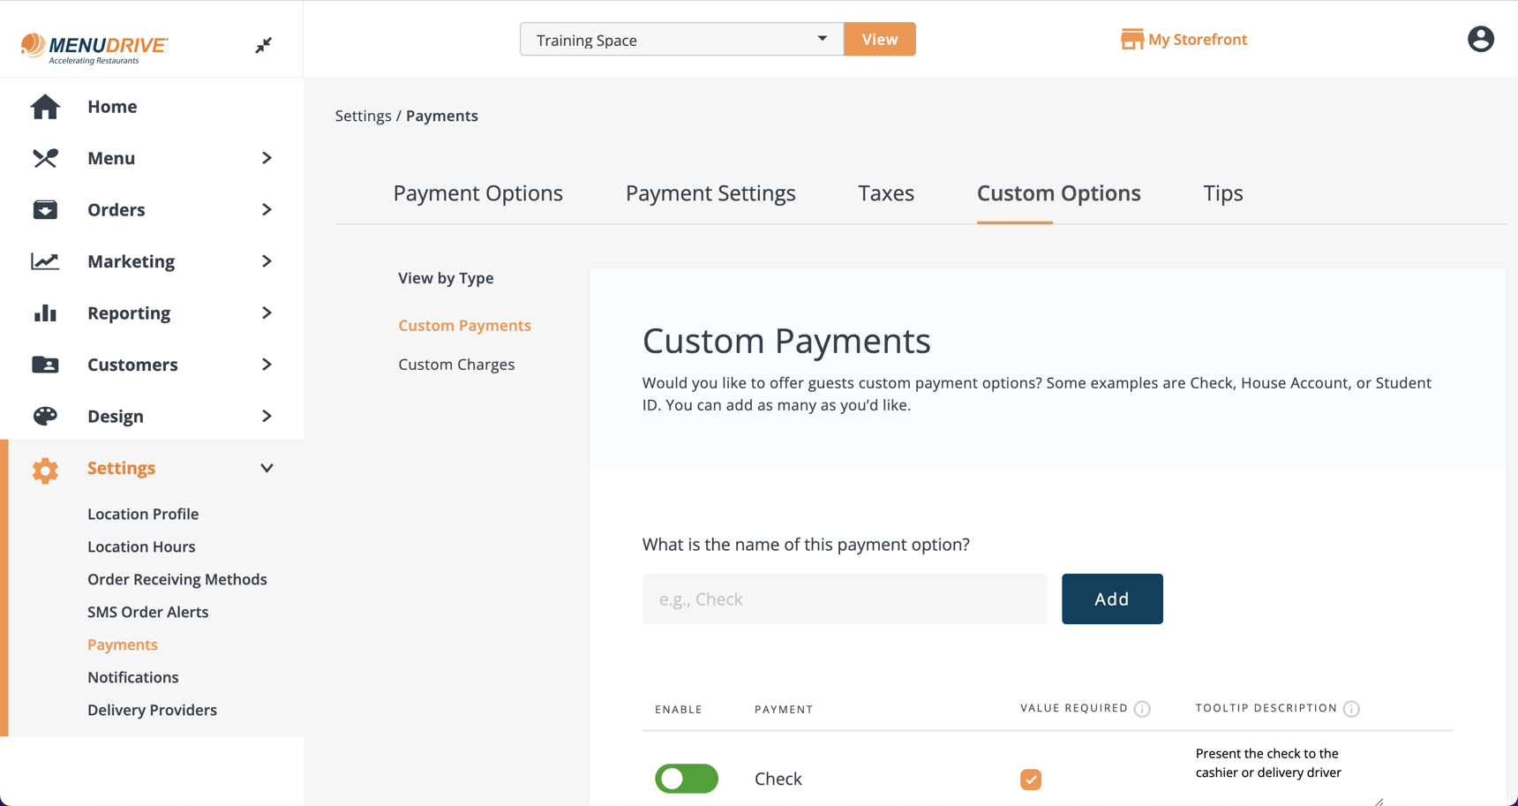1518x806 pixels.
Task: Click the collapse sidebar arrows icon
Action: [263, 44]
